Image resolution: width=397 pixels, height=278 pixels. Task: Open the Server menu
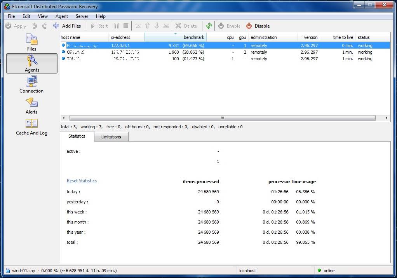tap(82, 16)
